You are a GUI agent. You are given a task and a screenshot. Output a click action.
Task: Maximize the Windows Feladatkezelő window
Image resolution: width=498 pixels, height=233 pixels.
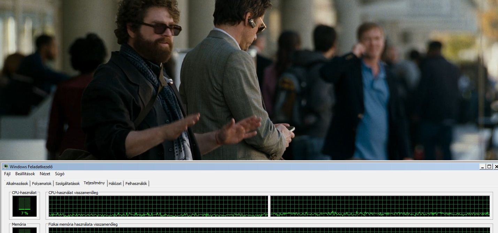pyautogui.click(x=489, y=166)
